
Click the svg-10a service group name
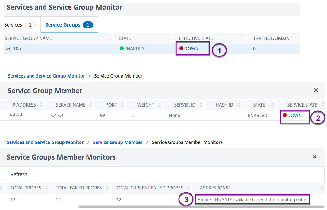(13, 49)
